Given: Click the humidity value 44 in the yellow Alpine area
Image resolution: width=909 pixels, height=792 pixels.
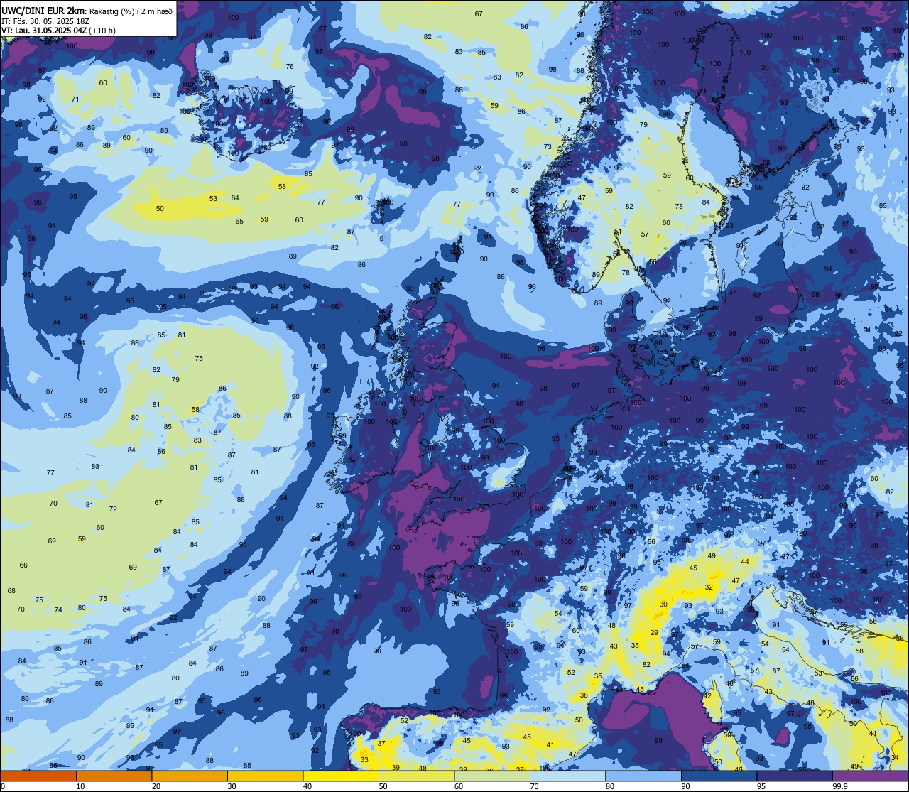Looking at the screenshot, I should (x=745, y=561).
